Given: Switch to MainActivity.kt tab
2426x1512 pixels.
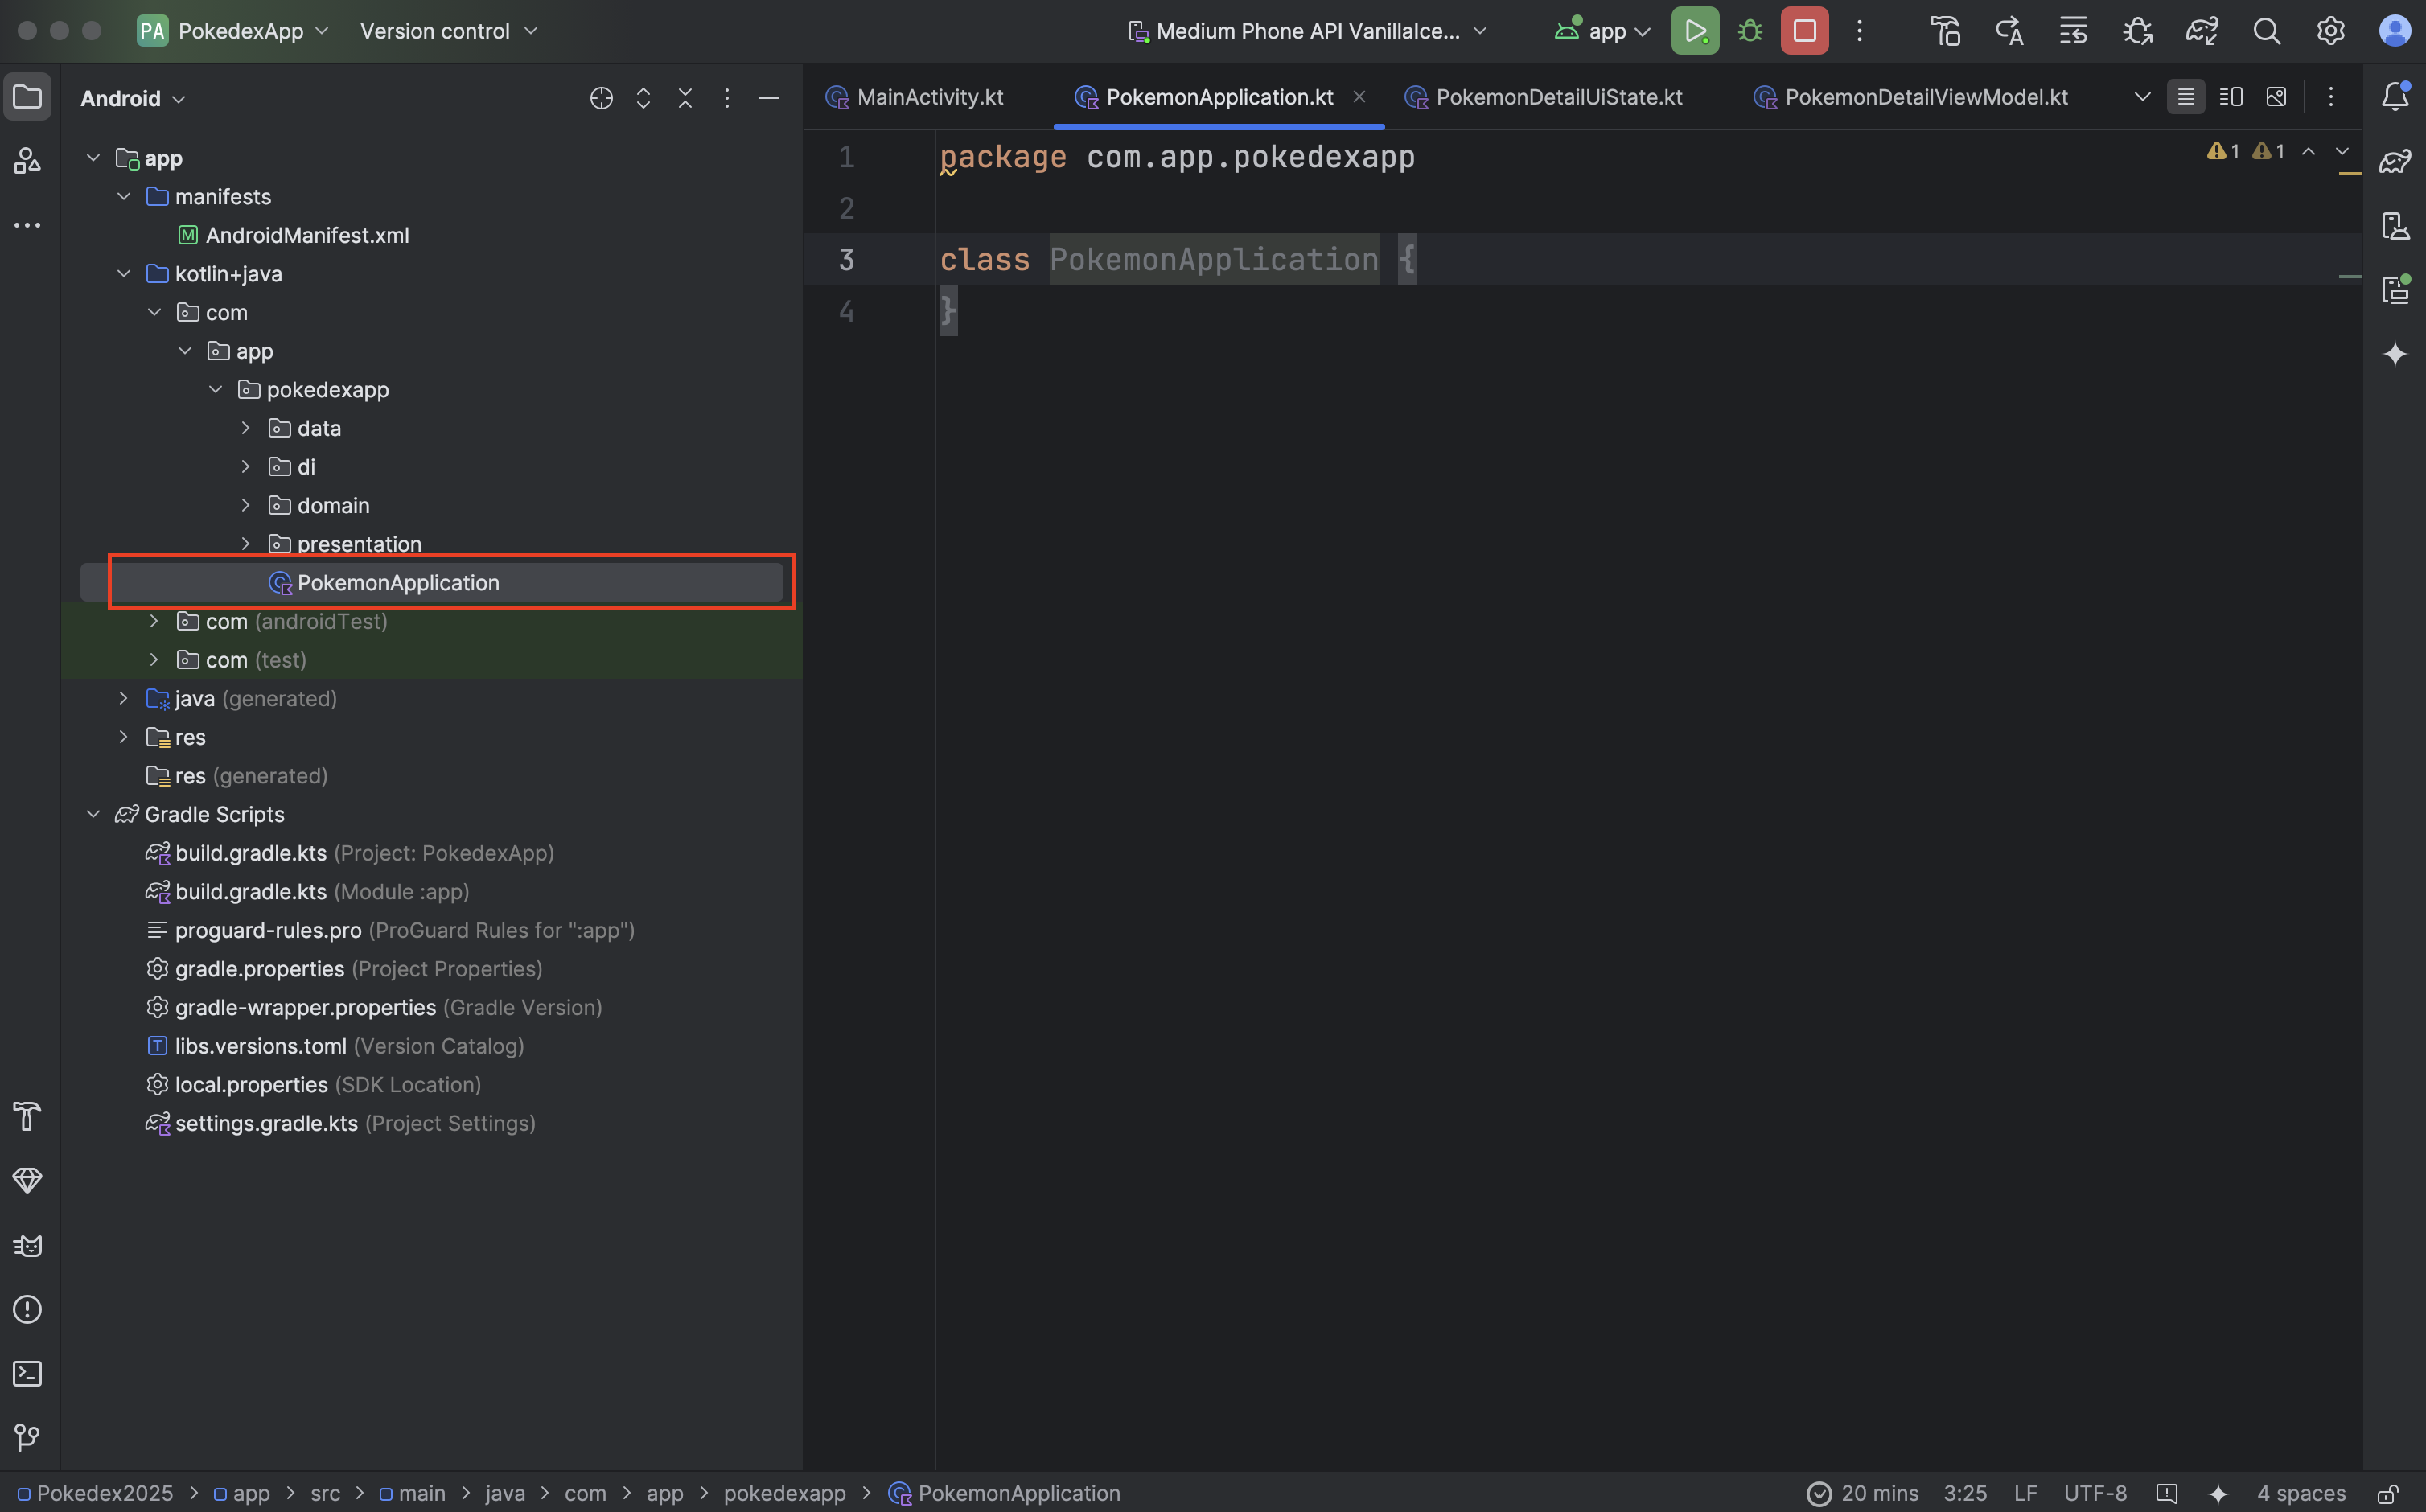Looking at the screenshot, I should pyautogui.click(x=929, y=97).
